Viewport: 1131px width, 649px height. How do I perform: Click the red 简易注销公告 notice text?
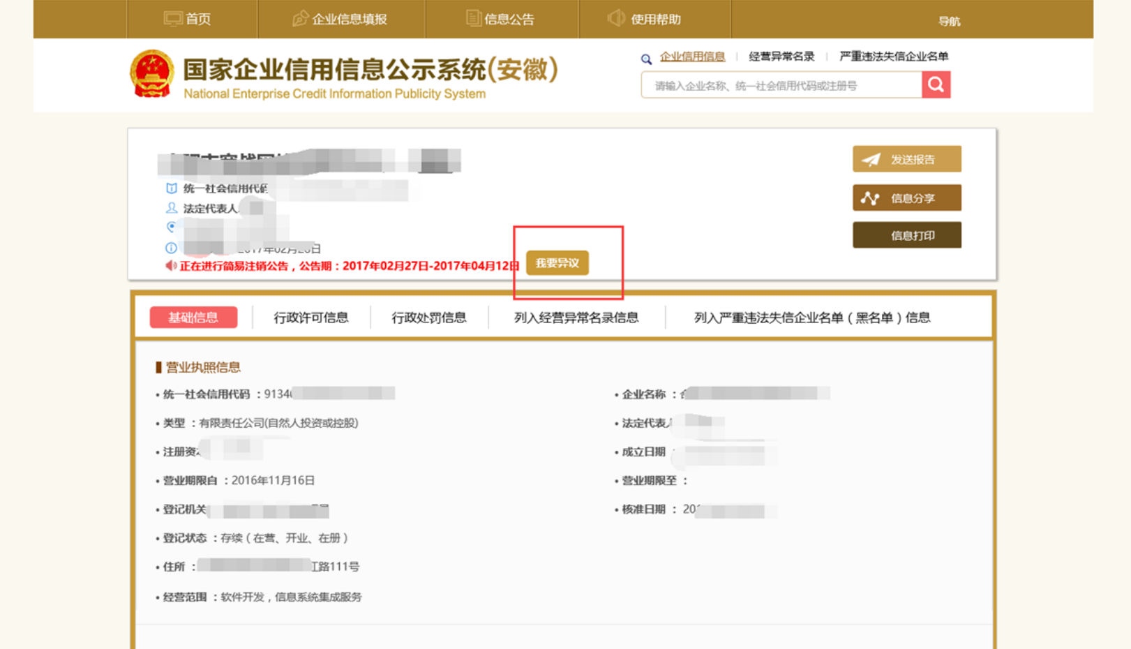[350, 266]
